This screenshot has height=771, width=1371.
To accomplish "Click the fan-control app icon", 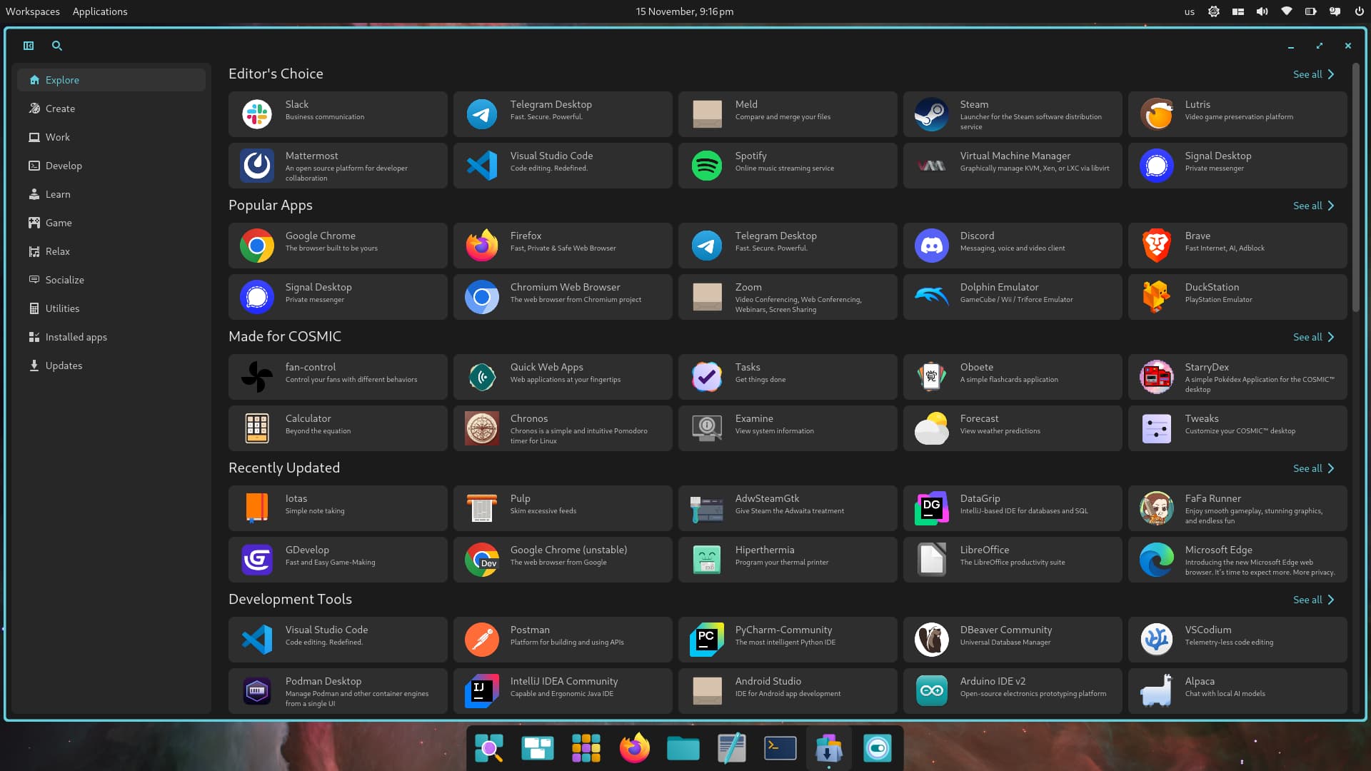I will 257,377.
